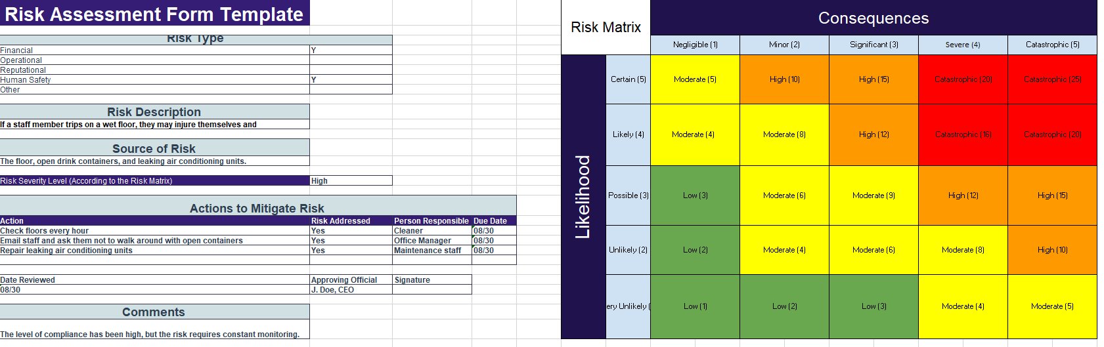Select the Possible (3) likelihood row header

[x=628, y=195]
